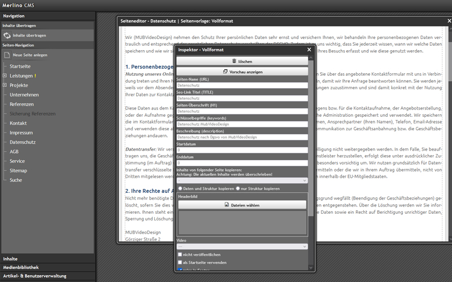This screenshot has height=282, width=452.
Task: Select AGB in page tree
Action: pyautogui.click(x=14, y=152)
